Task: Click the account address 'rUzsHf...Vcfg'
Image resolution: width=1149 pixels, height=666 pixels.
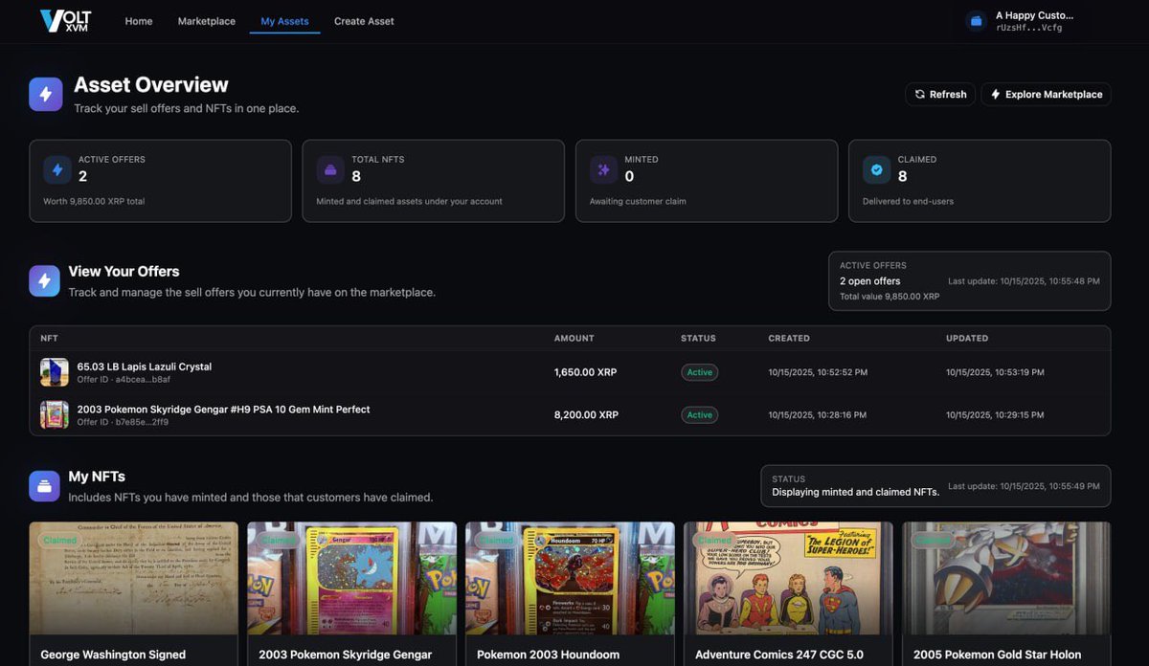Action: pyautogui.click(x=1028, y=28)
